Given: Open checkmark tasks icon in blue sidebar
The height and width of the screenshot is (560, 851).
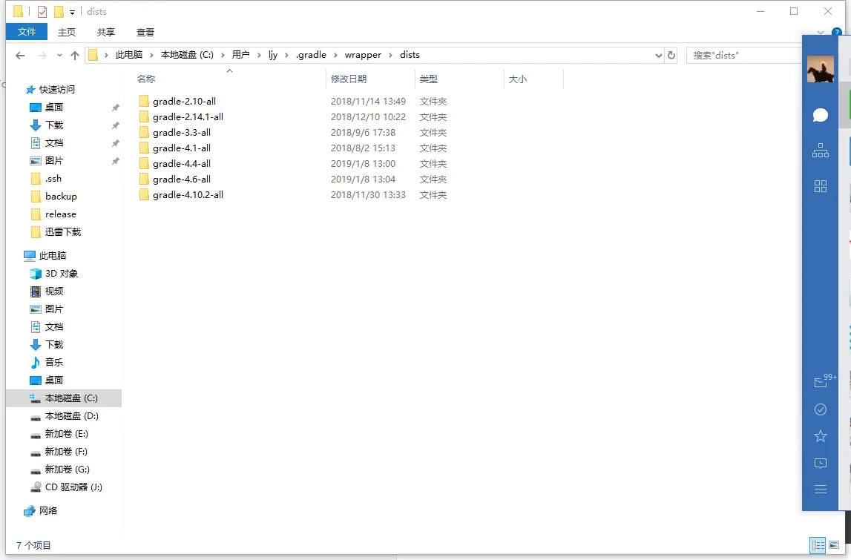Looking at the screenshot, I should (821, 409).
